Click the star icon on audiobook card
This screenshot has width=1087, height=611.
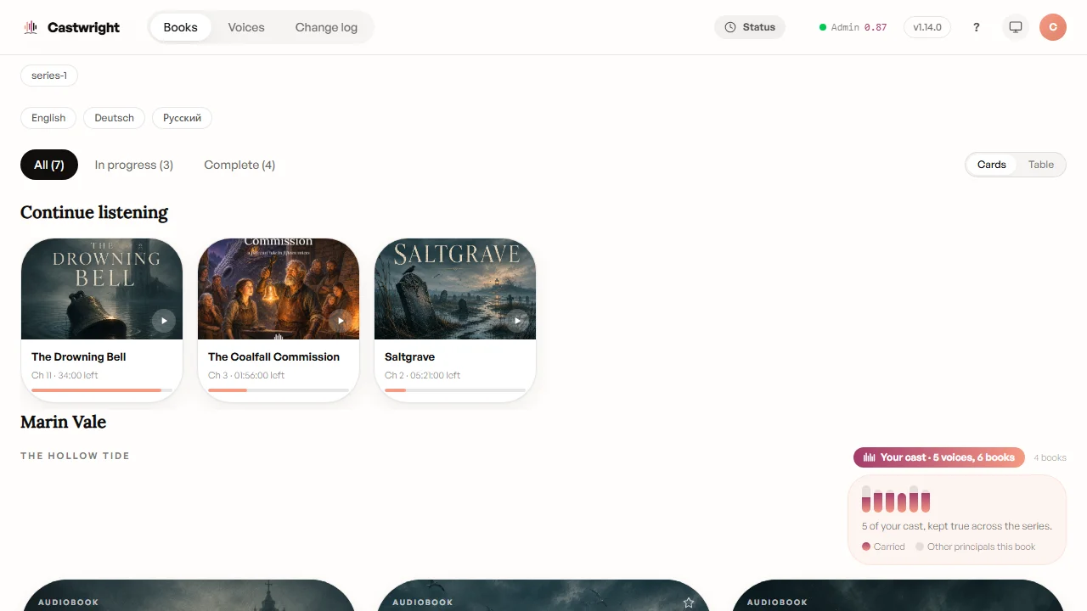pyautogui.click(x=689, y=603)
